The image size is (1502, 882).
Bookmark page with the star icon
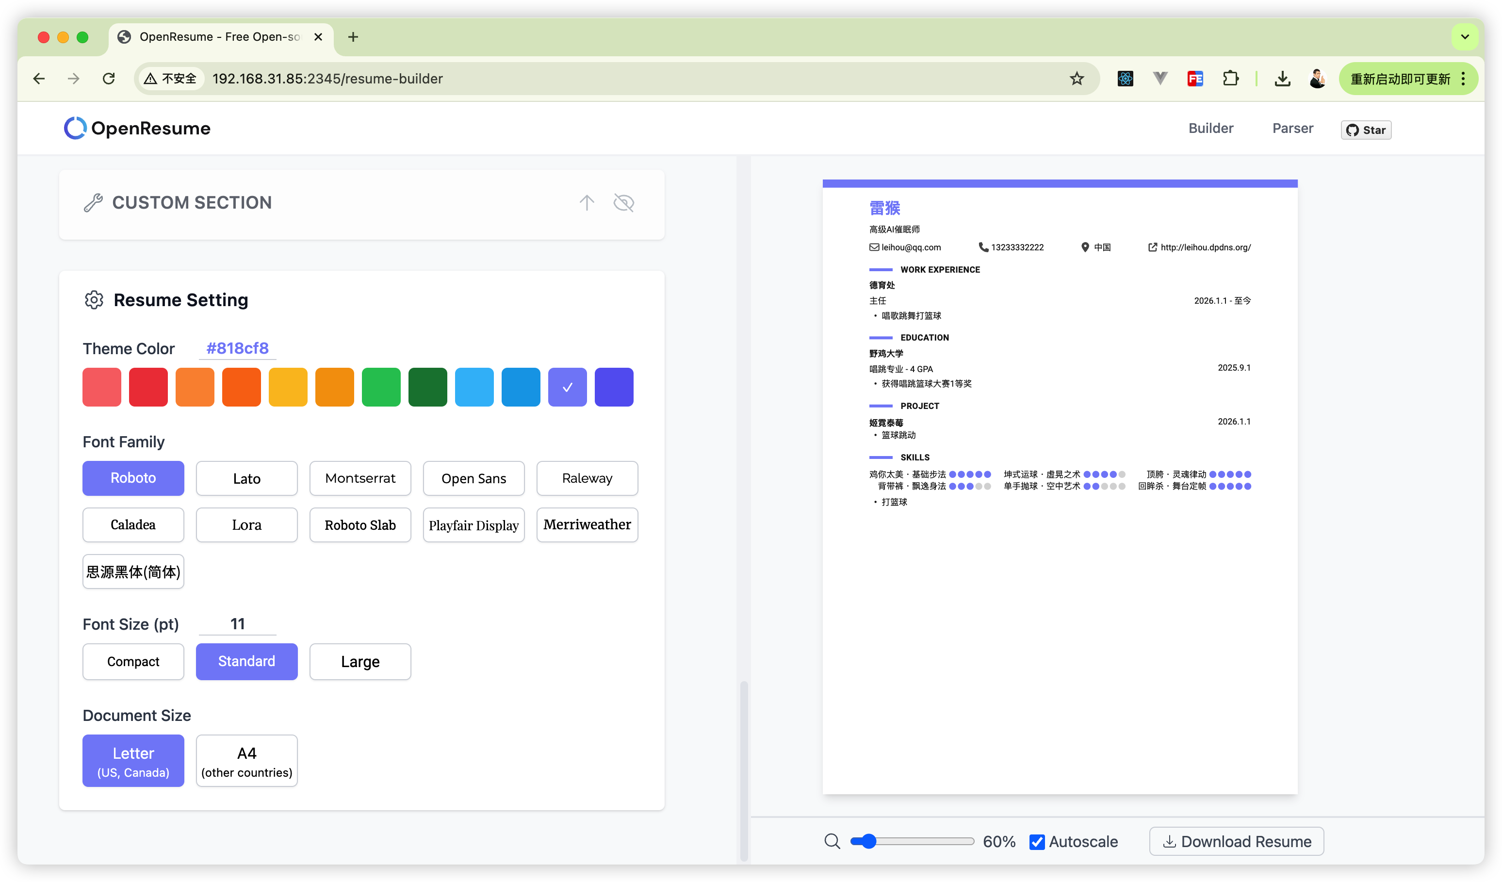tap(1077, 79)
